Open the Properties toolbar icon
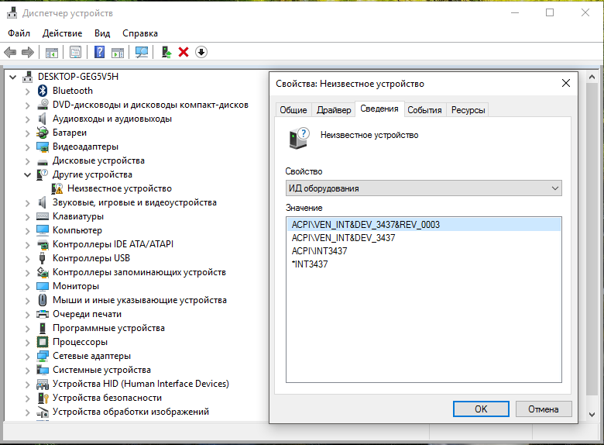Viewport: 604px width, 445px height. 76,52
